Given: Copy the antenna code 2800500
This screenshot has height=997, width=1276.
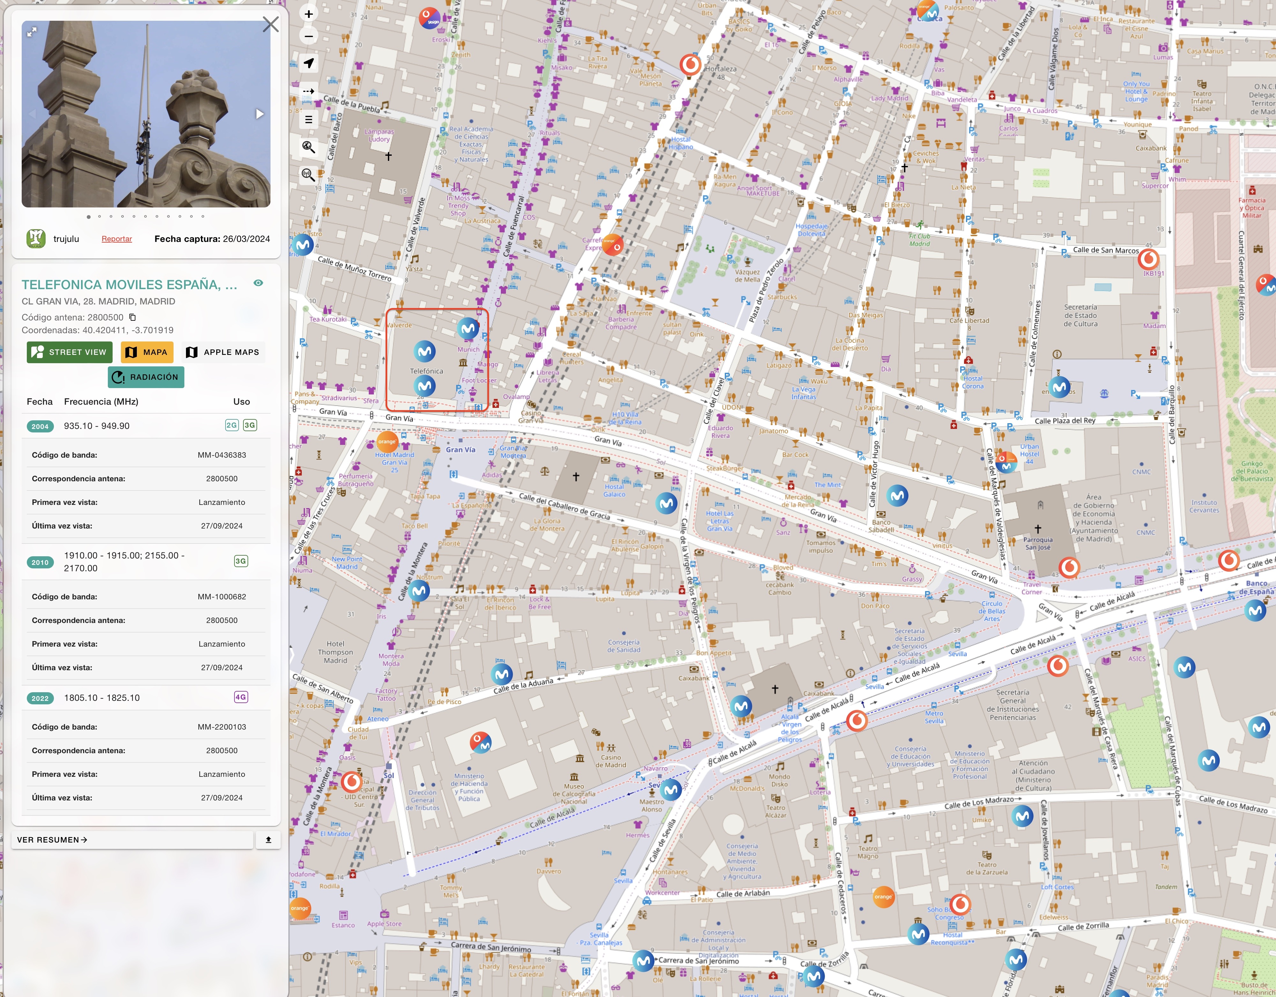Looking at the screenshot, I should [133, 317].
